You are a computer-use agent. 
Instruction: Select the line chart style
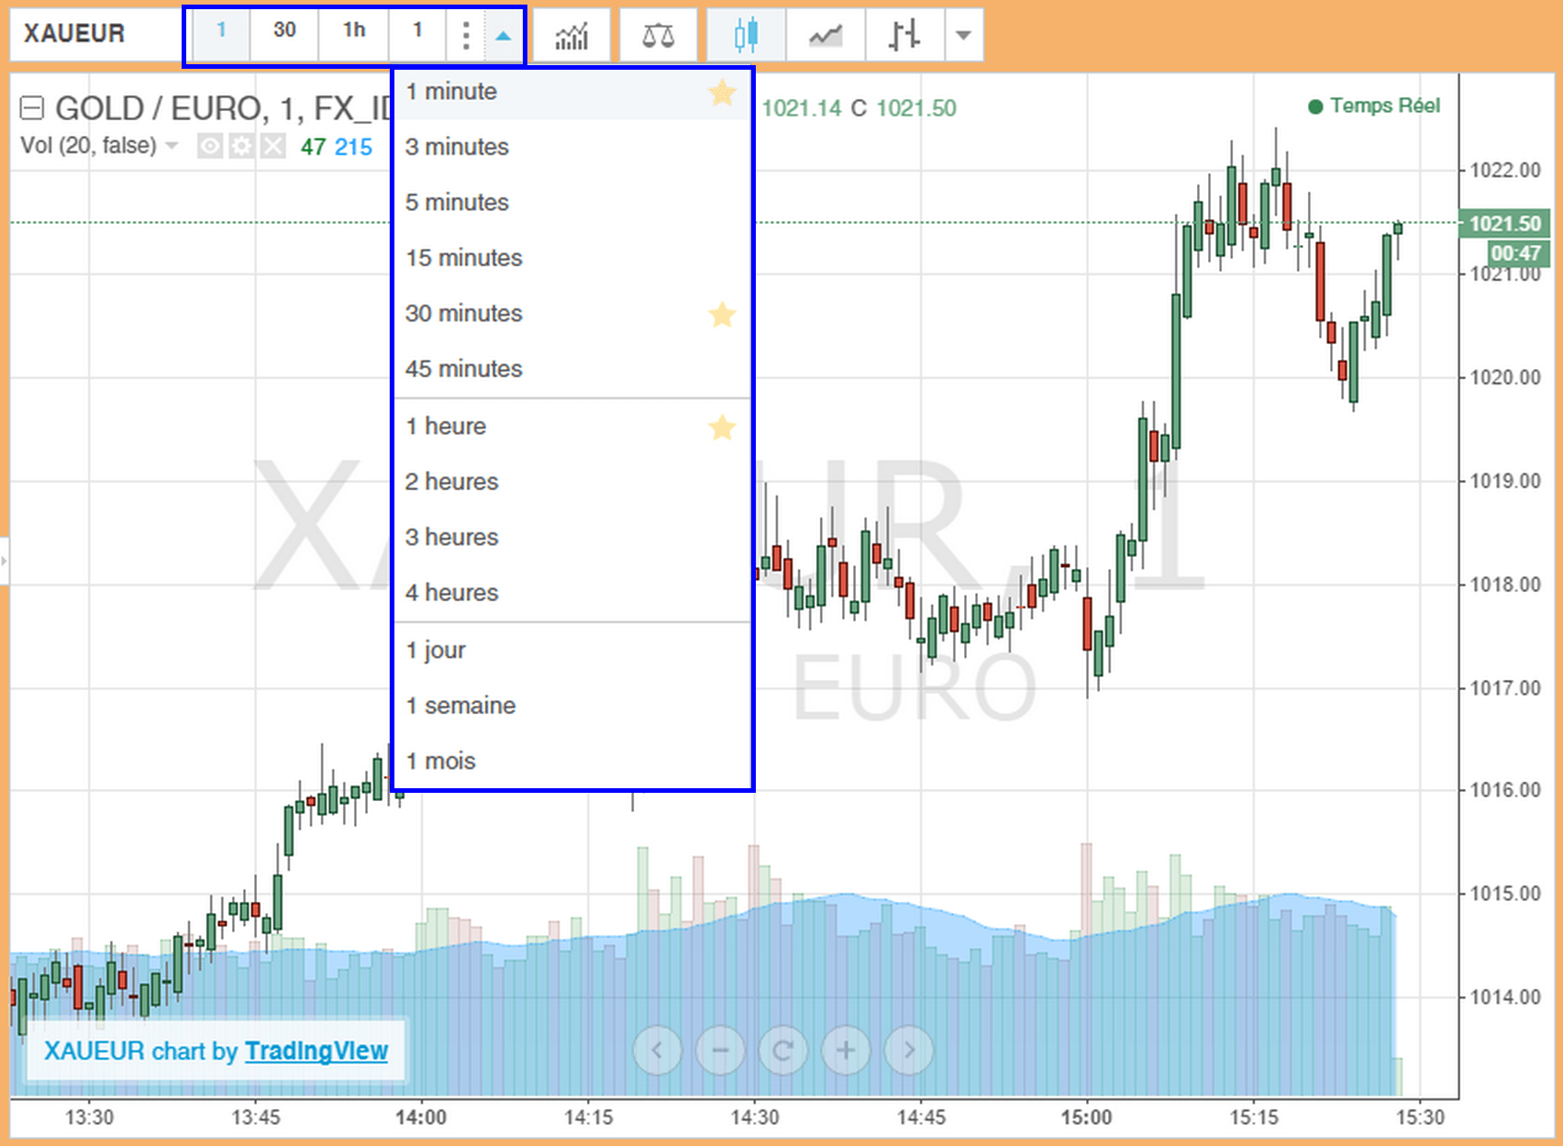tap(826, 36)
